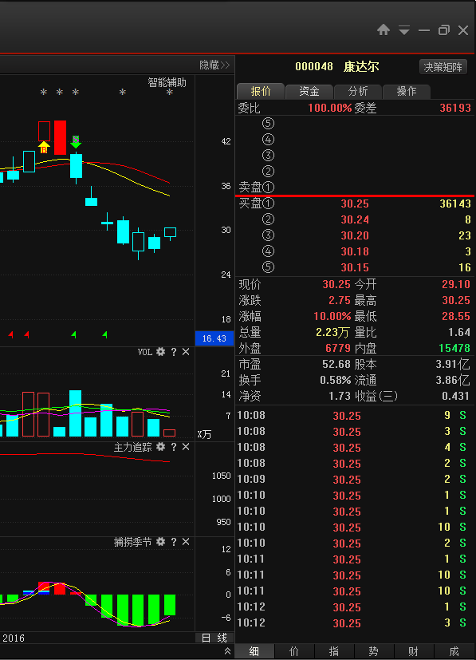The image size is (476, 660).
Task: Collapse the side panel with 隐藏>>
Action: pyautogui.click(x=214, y=65)
